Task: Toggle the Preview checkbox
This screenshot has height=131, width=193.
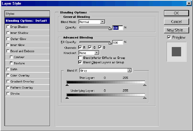Action: pyautogui.click(x=169, y=37)
